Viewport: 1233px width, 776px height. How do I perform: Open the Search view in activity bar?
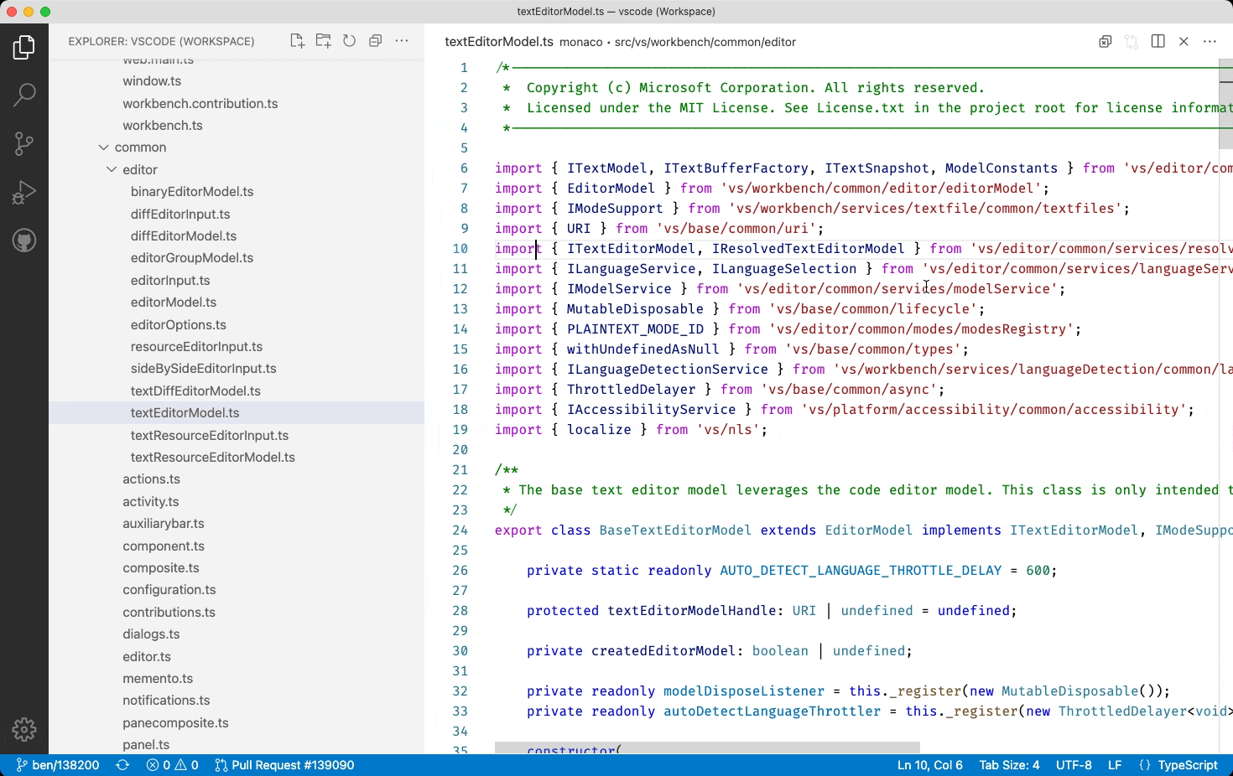(24, 95)
